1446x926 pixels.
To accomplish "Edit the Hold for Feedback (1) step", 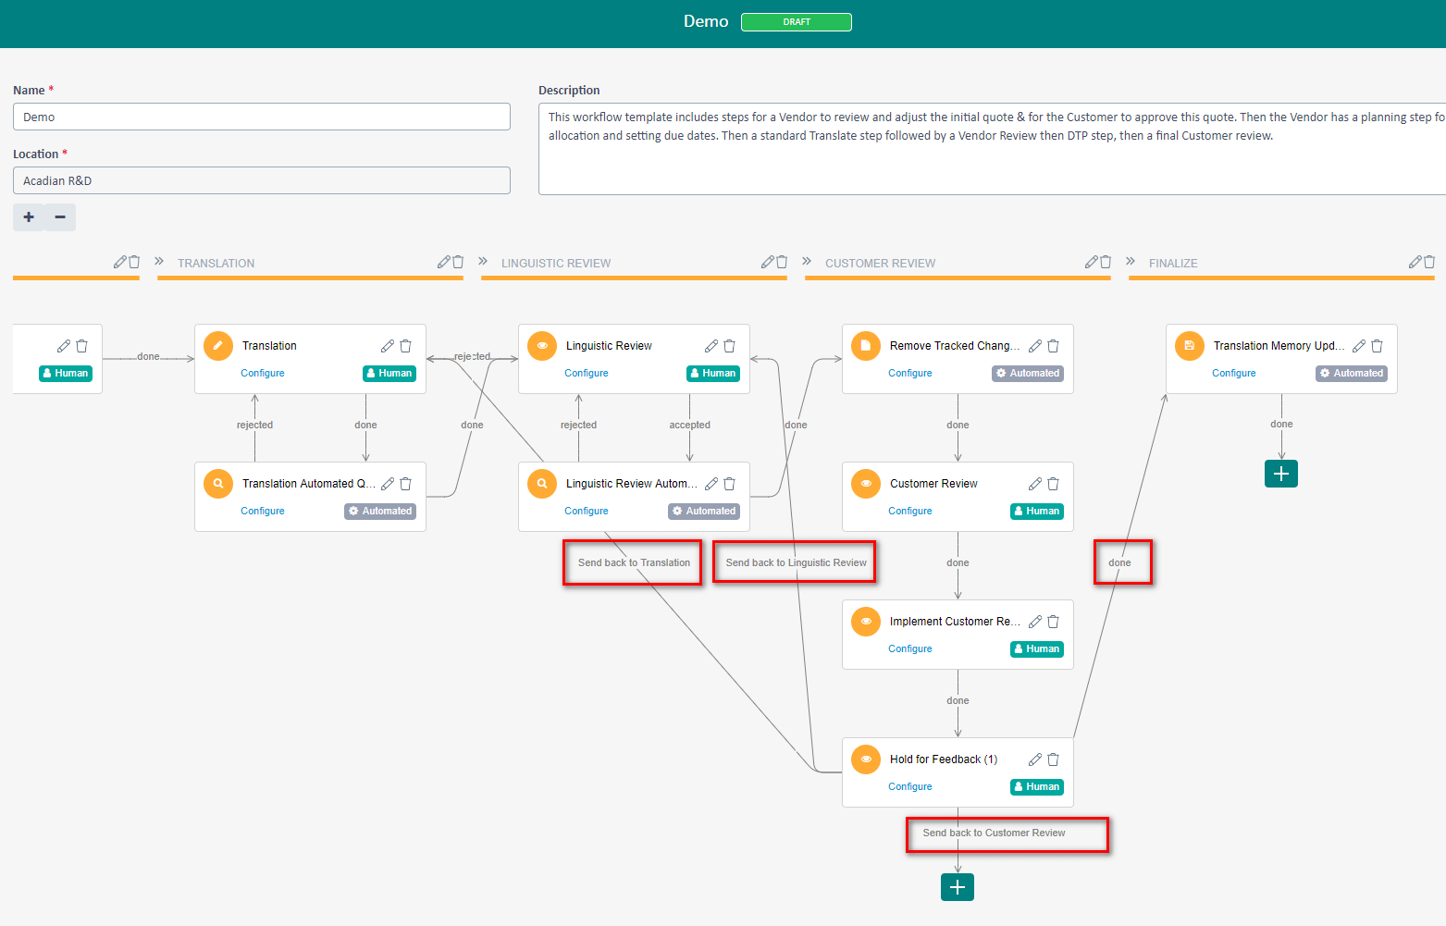I will [1034, 759].
